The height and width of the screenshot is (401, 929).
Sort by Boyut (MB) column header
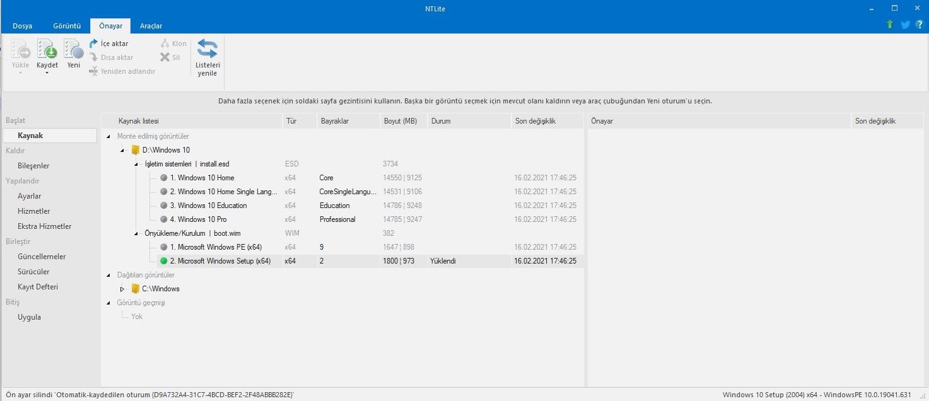pos(404,121)
